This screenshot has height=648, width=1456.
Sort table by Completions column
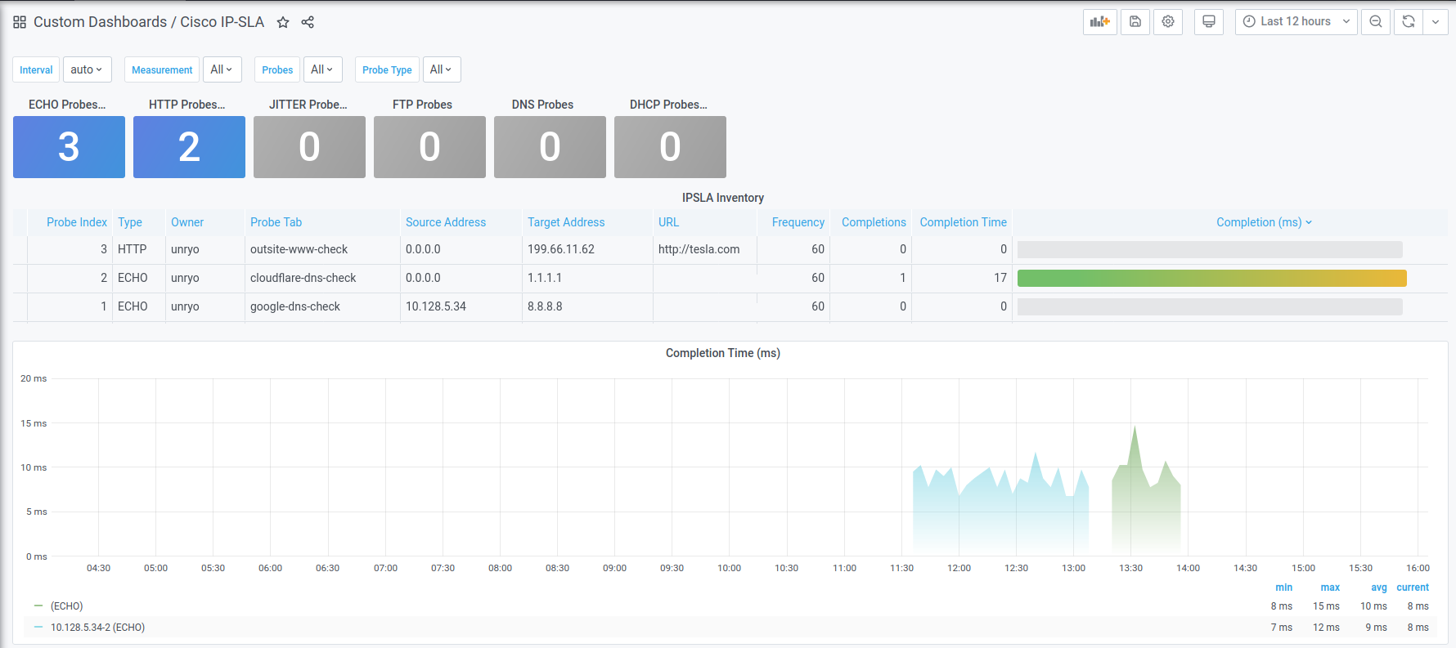(x=874, y=222)
